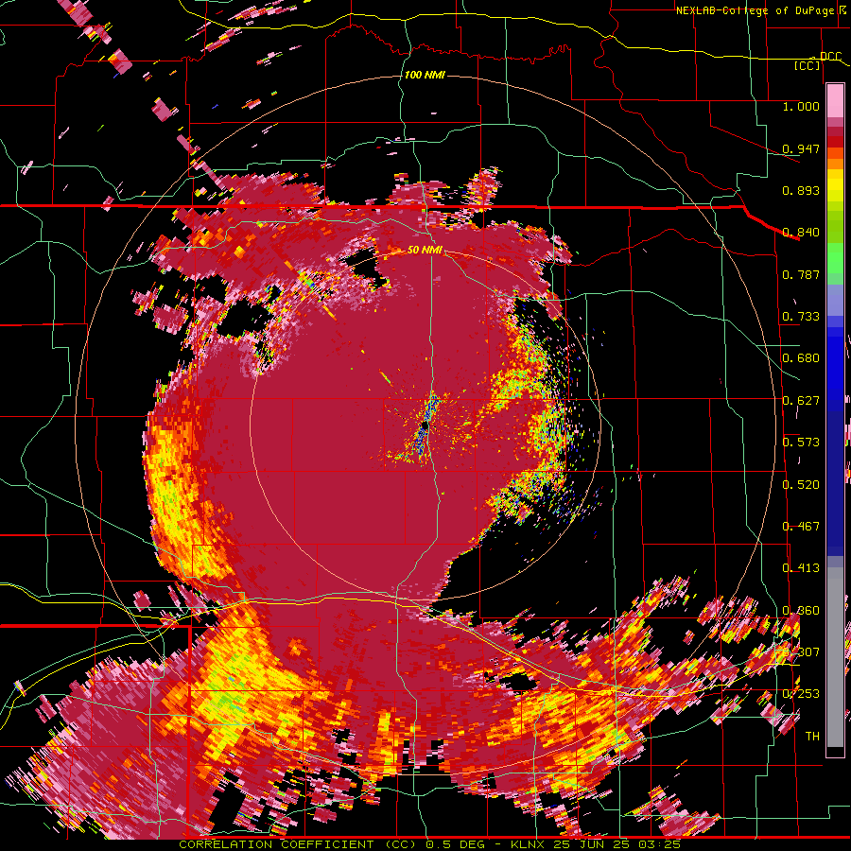Click the black radar site at the rings' center
This screenshot has width=851, height=851.
point(425,427)
